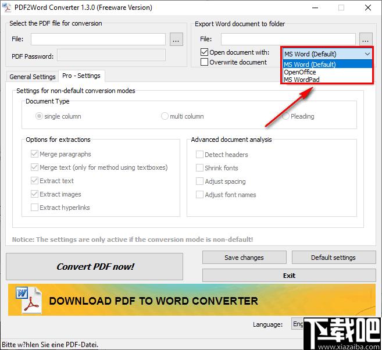Click the Notice text about non-default mode
Image resolution: width=382 pixels, height=350 pixels.
point(133,240)
